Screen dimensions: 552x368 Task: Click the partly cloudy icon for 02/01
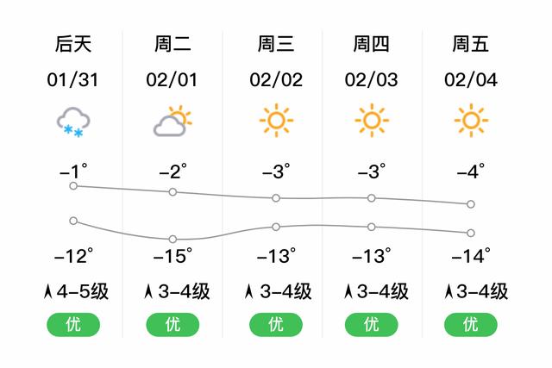172,121
